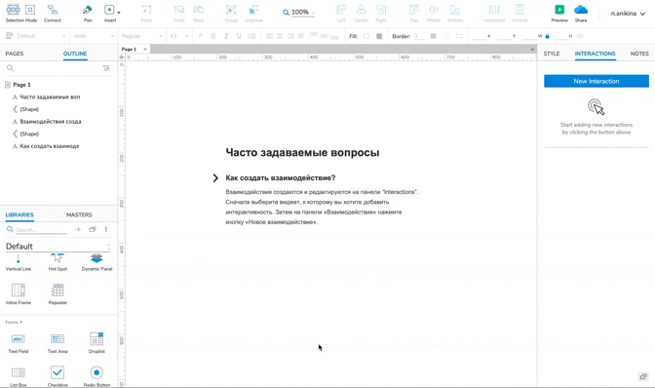Viewport: 655px width, 388px height.
Task: Click the New Interaction button
Action: 597,81
